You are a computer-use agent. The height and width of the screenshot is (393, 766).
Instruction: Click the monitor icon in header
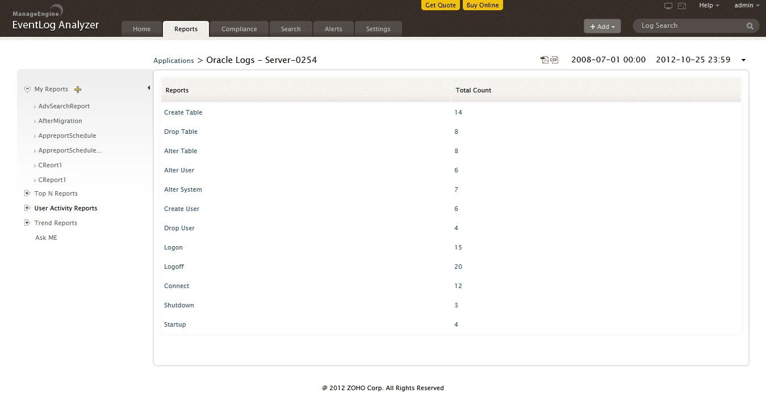pos(668,6)
